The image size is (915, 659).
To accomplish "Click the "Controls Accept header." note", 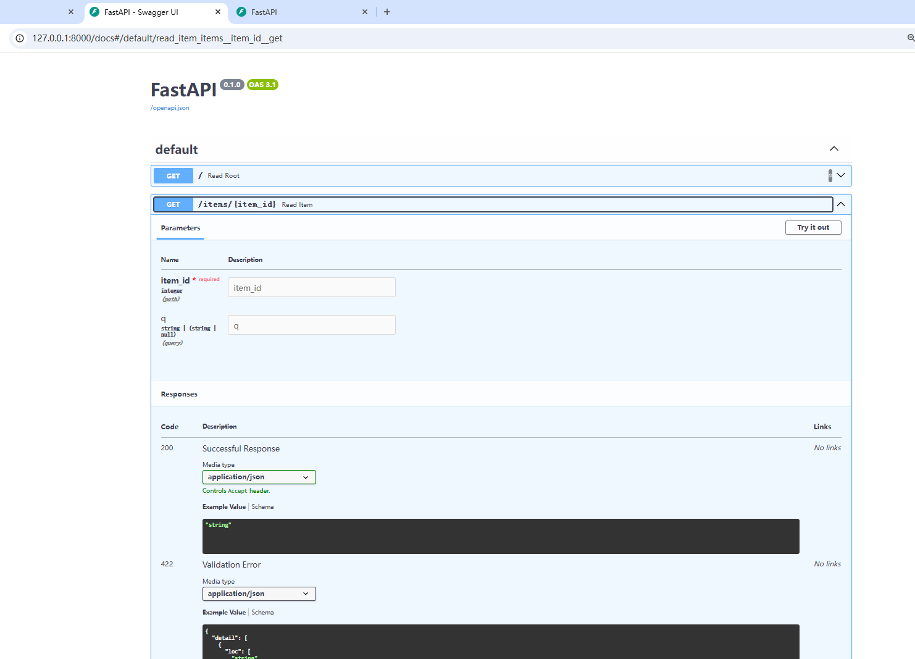I will 236,491.
